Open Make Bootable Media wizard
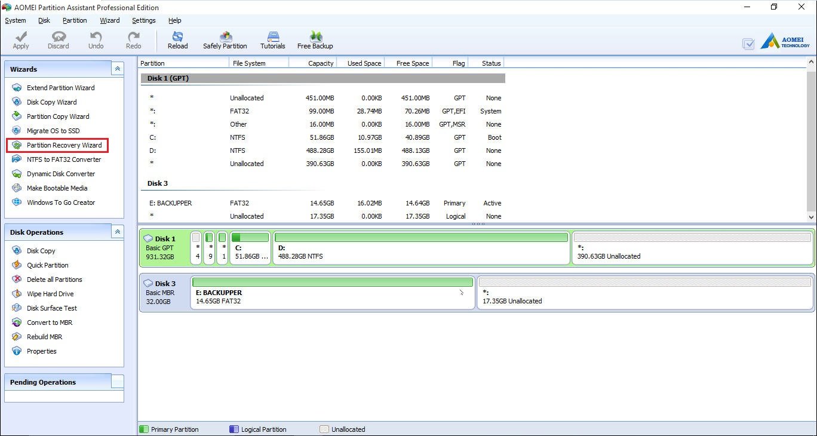The height and width of the screenshot is (436, 817). 50,188
